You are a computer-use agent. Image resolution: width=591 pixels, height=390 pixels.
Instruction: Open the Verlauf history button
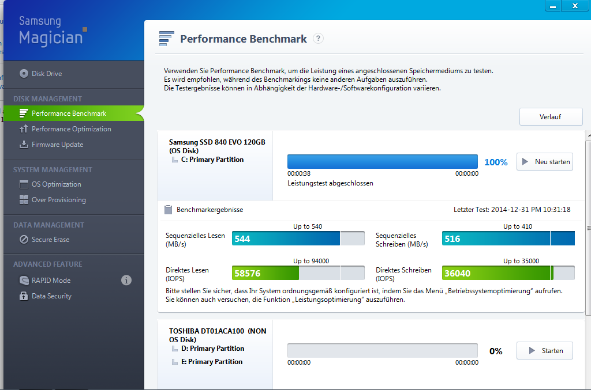(551, 117)
